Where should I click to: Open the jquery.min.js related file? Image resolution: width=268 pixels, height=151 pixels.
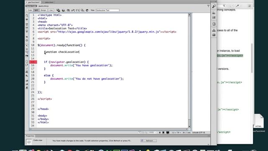[44, 6]
